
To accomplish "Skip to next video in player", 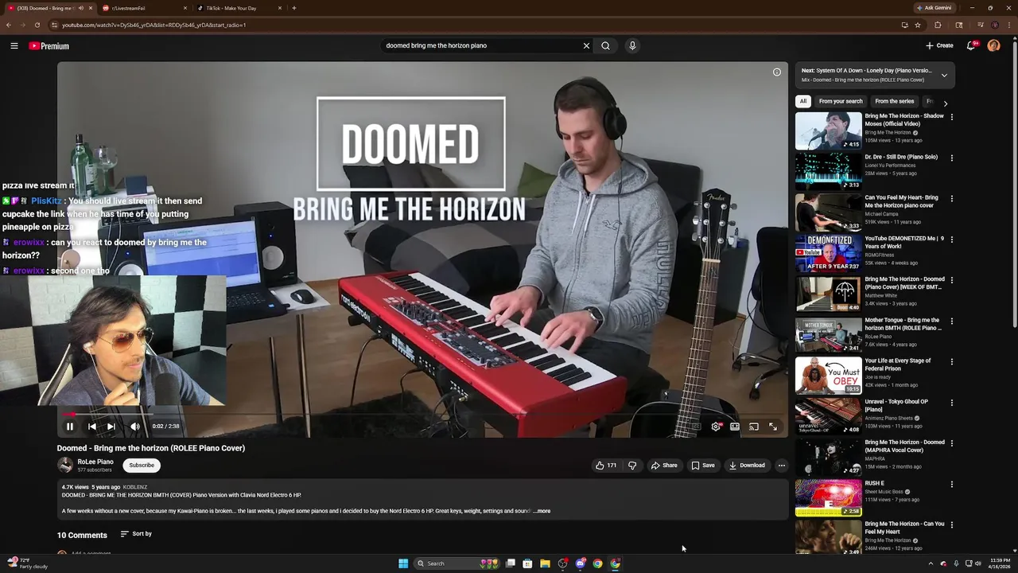I will pos(111,427).
